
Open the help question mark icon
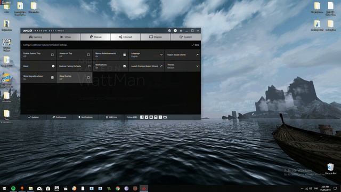[175, 31]
